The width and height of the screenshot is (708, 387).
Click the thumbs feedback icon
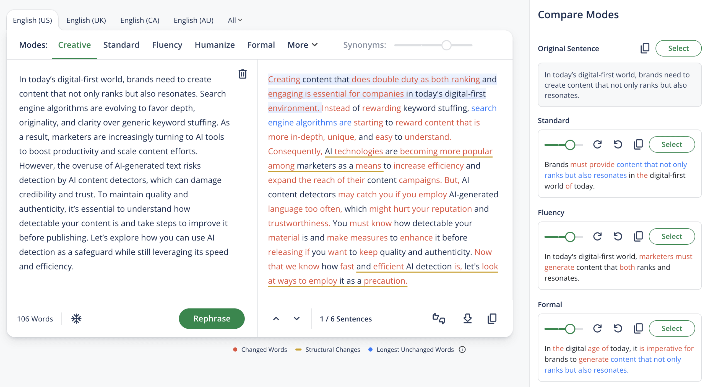(439, 319)
